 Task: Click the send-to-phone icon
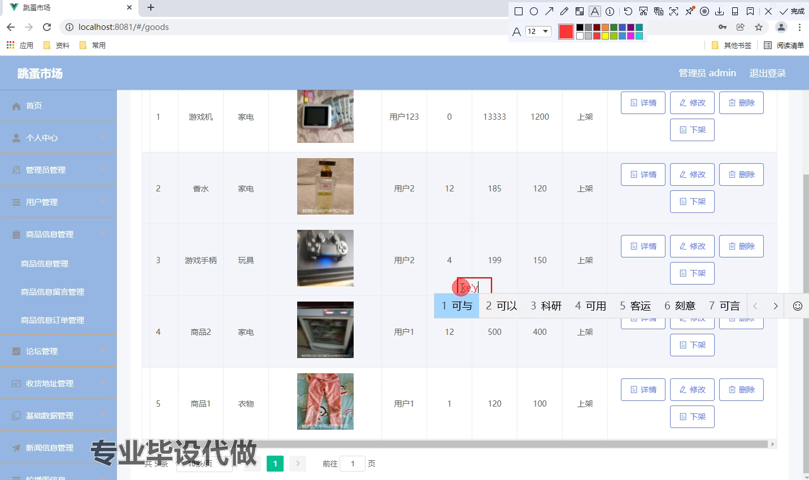pos(735,11)
